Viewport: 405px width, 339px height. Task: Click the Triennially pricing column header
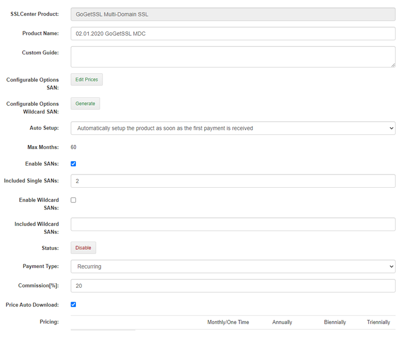pos(379,322)
